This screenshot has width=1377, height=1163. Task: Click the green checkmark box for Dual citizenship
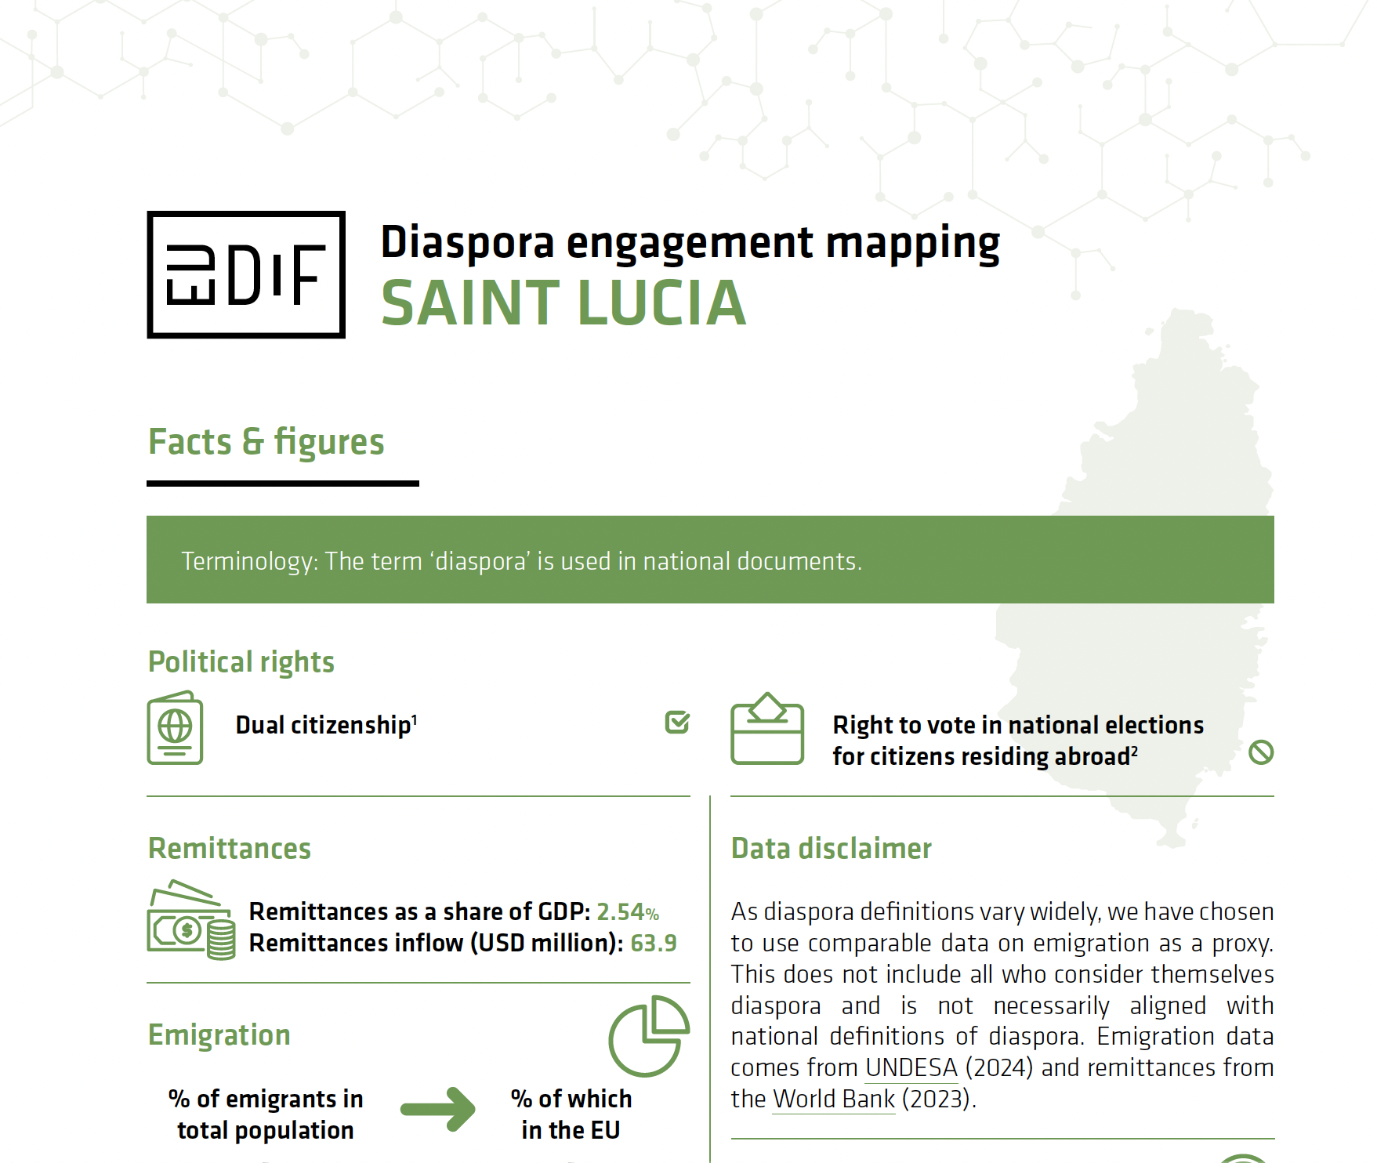click(x=677, y=722)
